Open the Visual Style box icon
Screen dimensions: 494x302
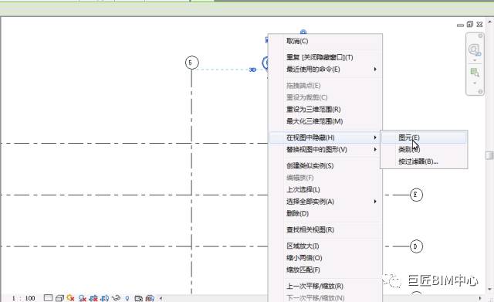59,298
